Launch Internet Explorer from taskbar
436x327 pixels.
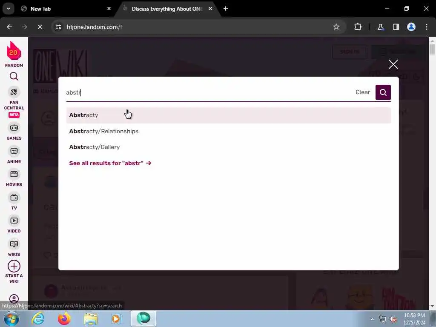point(38,319)
